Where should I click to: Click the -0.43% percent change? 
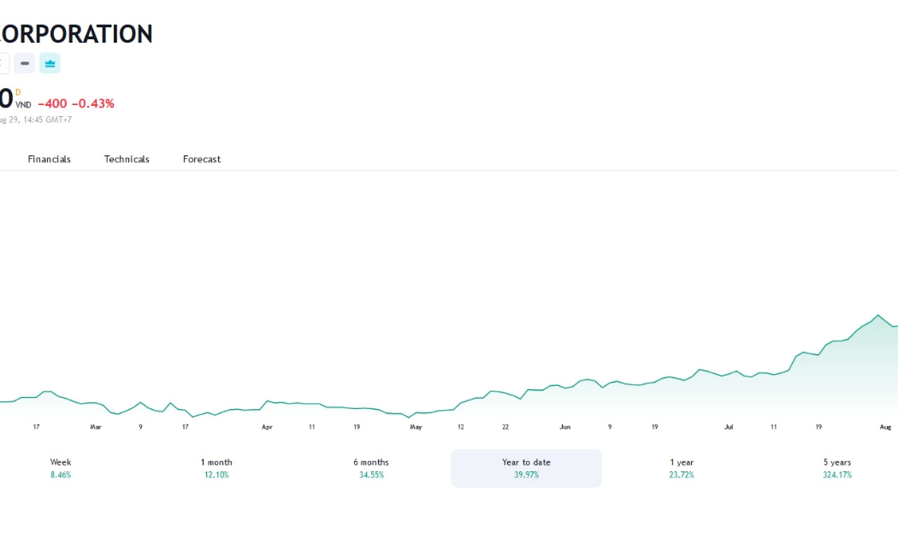tap(92, 103)
